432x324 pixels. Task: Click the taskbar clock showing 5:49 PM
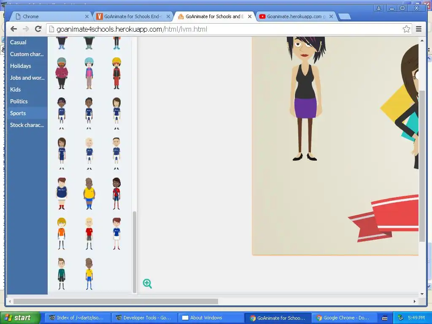[416, 318]
